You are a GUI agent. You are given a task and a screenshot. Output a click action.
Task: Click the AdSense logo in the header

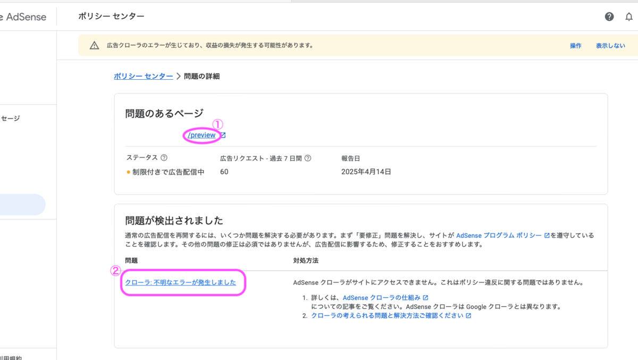[x=23, y=17]
